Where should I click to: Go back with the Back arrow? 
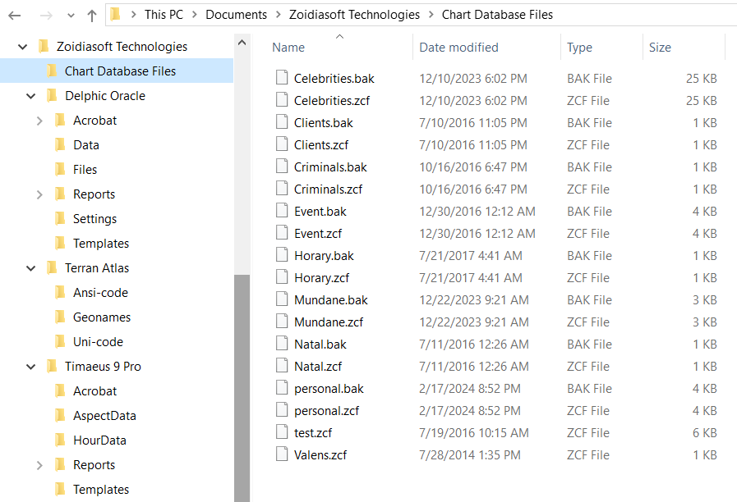15,16
